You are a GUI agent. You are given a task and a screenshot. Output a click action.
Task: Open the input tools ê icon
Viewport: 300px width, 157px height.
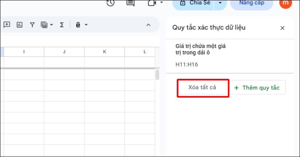(x=78, y=25)
